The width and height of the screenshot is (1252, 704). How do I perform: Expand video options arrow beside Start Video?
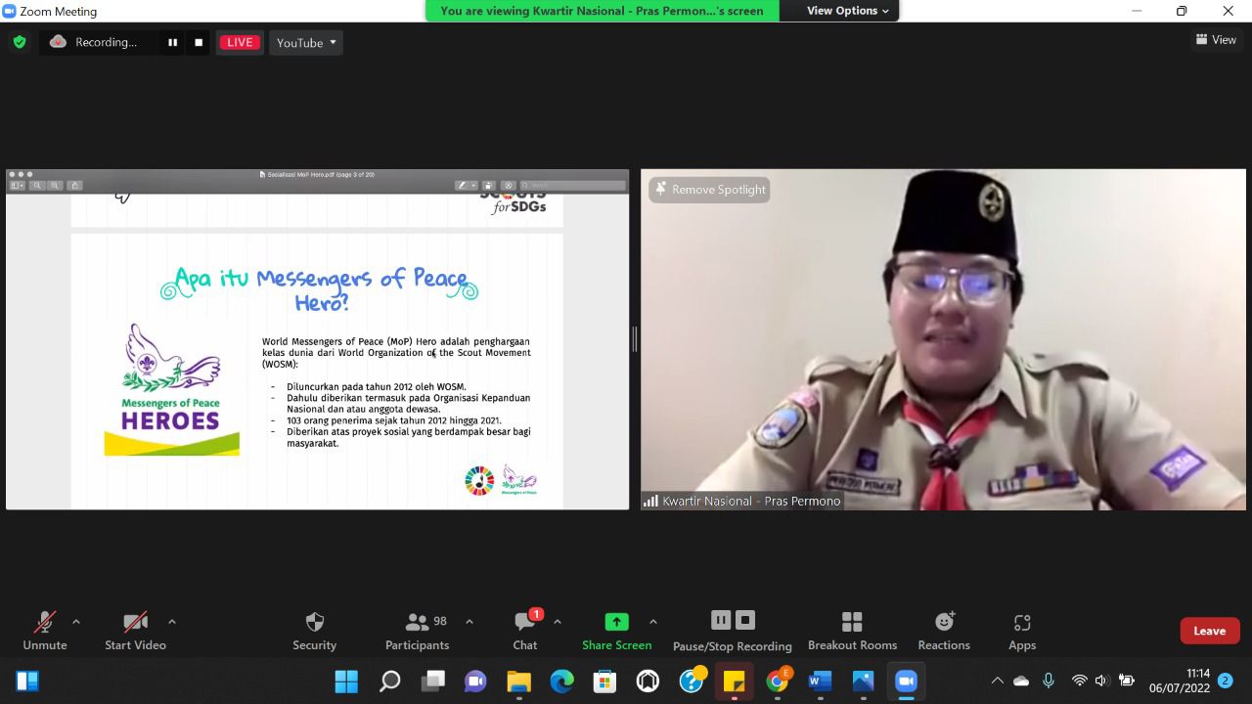[x=172, y=622]
